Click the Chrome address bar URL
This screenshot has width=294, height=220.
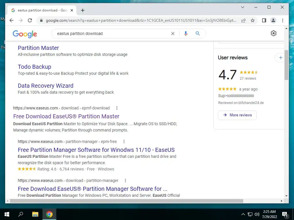(141, 20)
